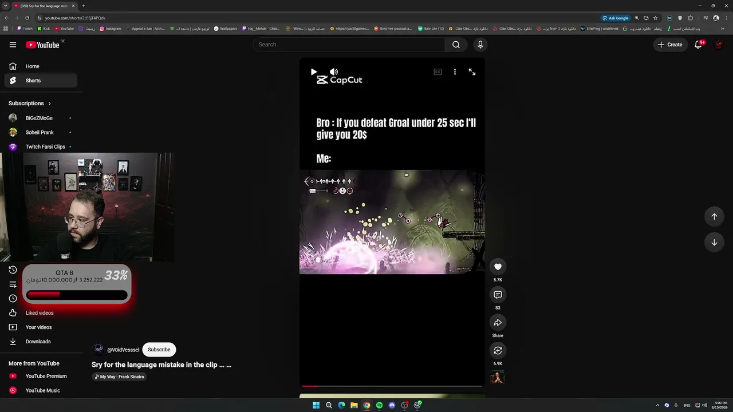Seek along the Short's red progress bar

coord(392,386)
